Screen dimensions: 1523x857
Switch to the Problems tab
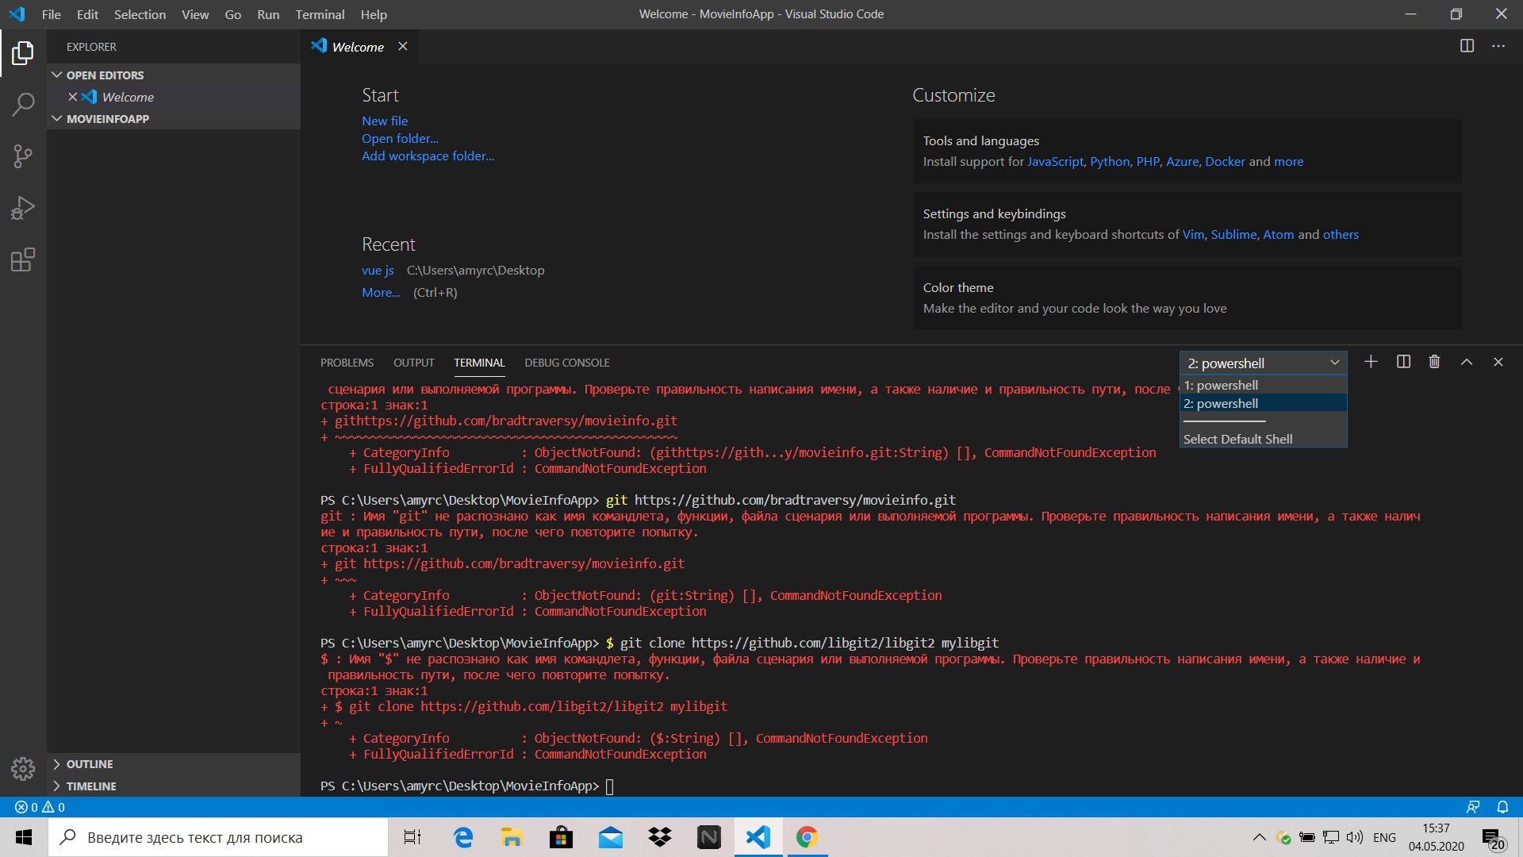tap(347, 363)
